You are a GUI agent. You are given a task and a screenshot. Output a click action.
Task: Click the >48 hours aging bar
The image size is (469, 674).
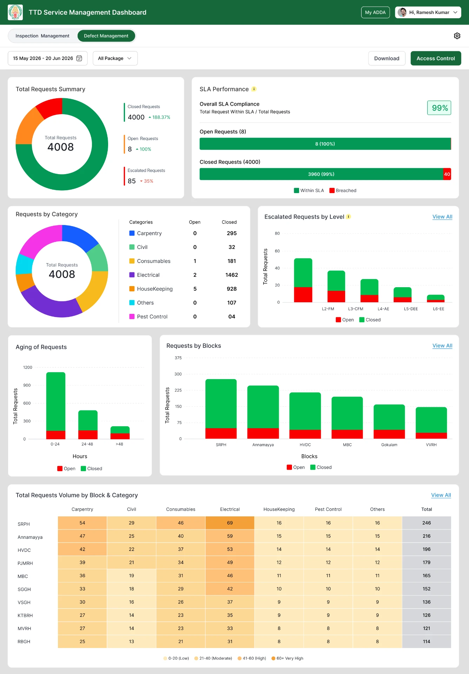pos(120,432)
